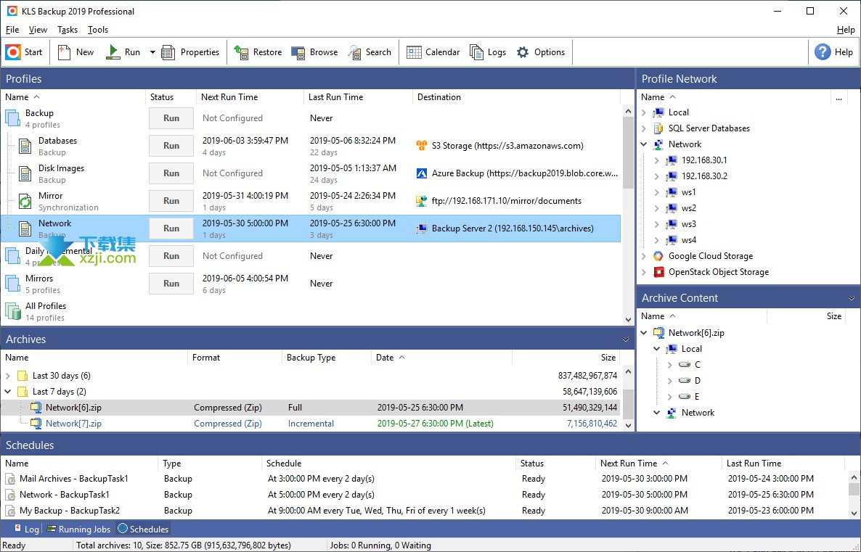Open the Tools menu
The image size is (861, 552).
tap(98, 30)
